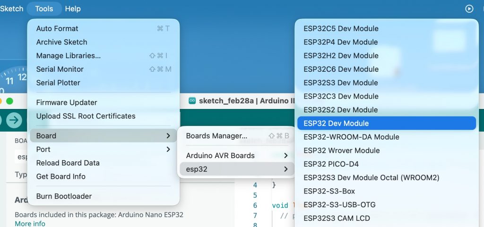Open the Arduino AVR Boards submenu
The height and width of the screenshot is (227, 484).
[236, 155]
